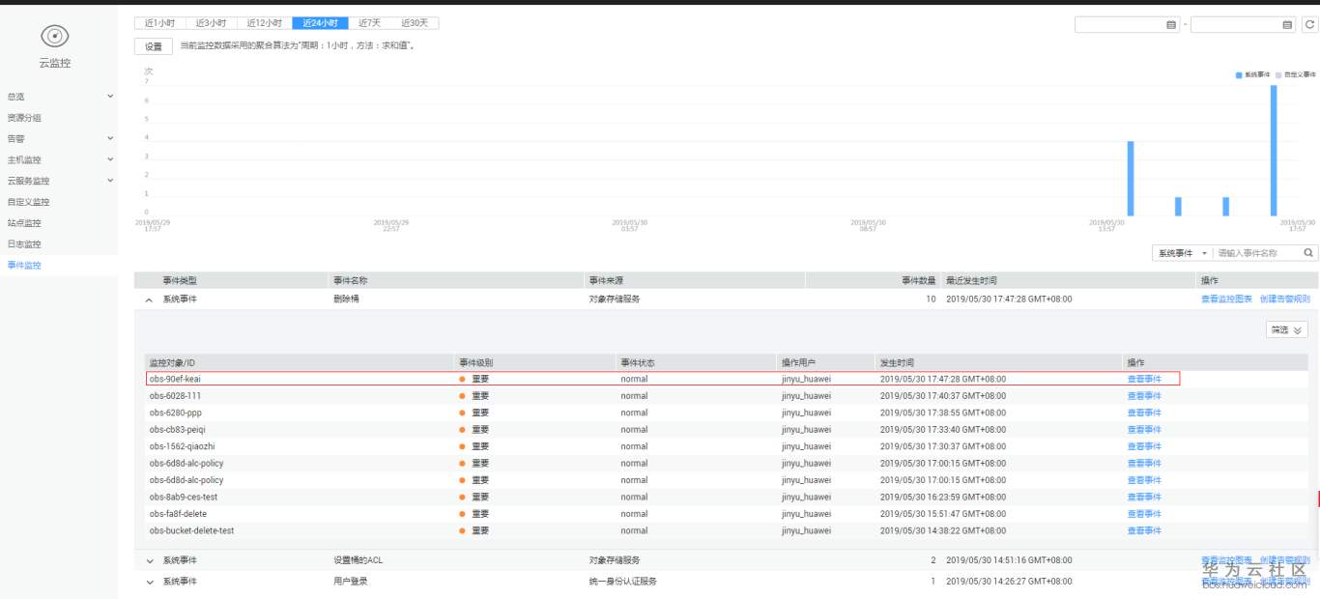Screen dimensions: 1320x599
Task: Click the search magnifier in event name box
Action: point(1308,253)
